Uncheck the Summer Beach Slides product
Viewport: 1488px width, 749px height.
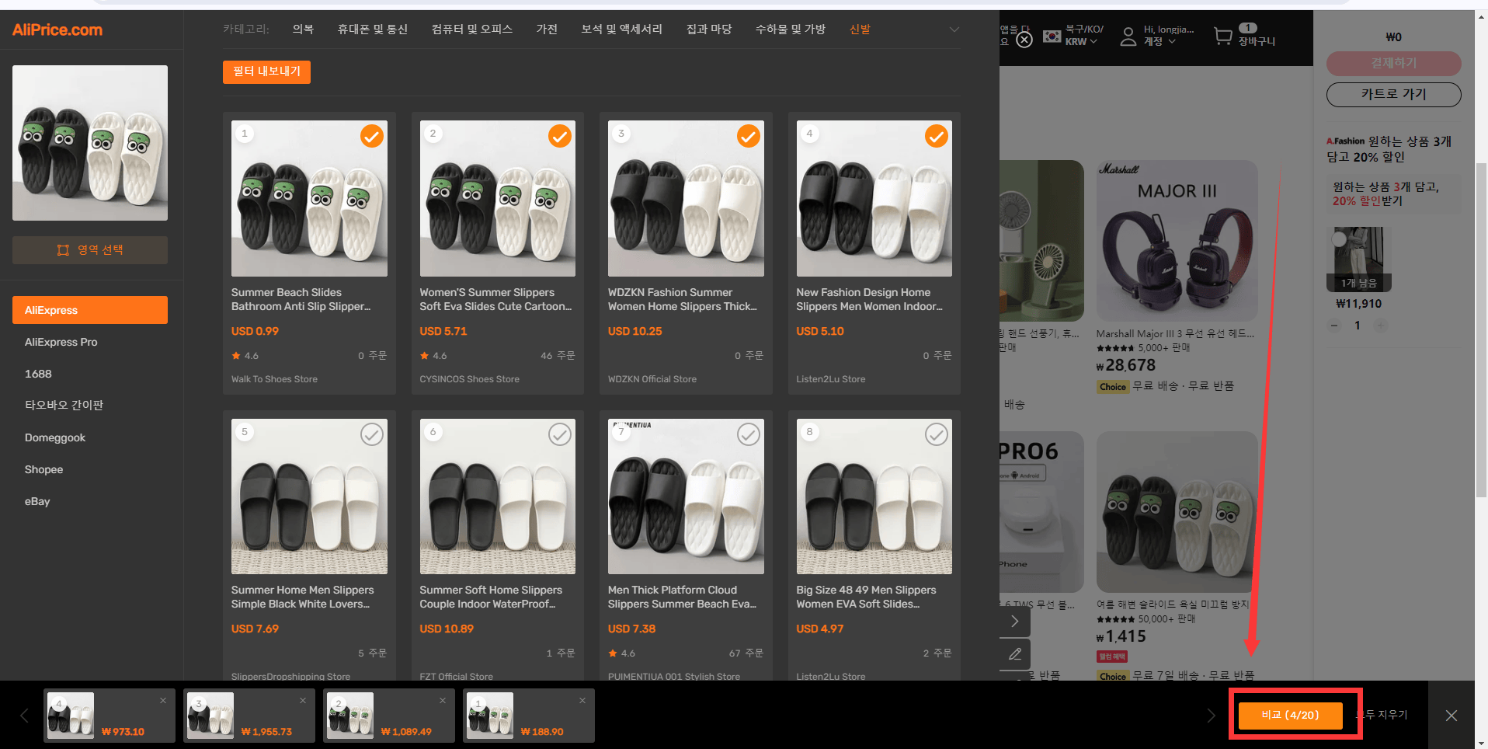(372, 136)
